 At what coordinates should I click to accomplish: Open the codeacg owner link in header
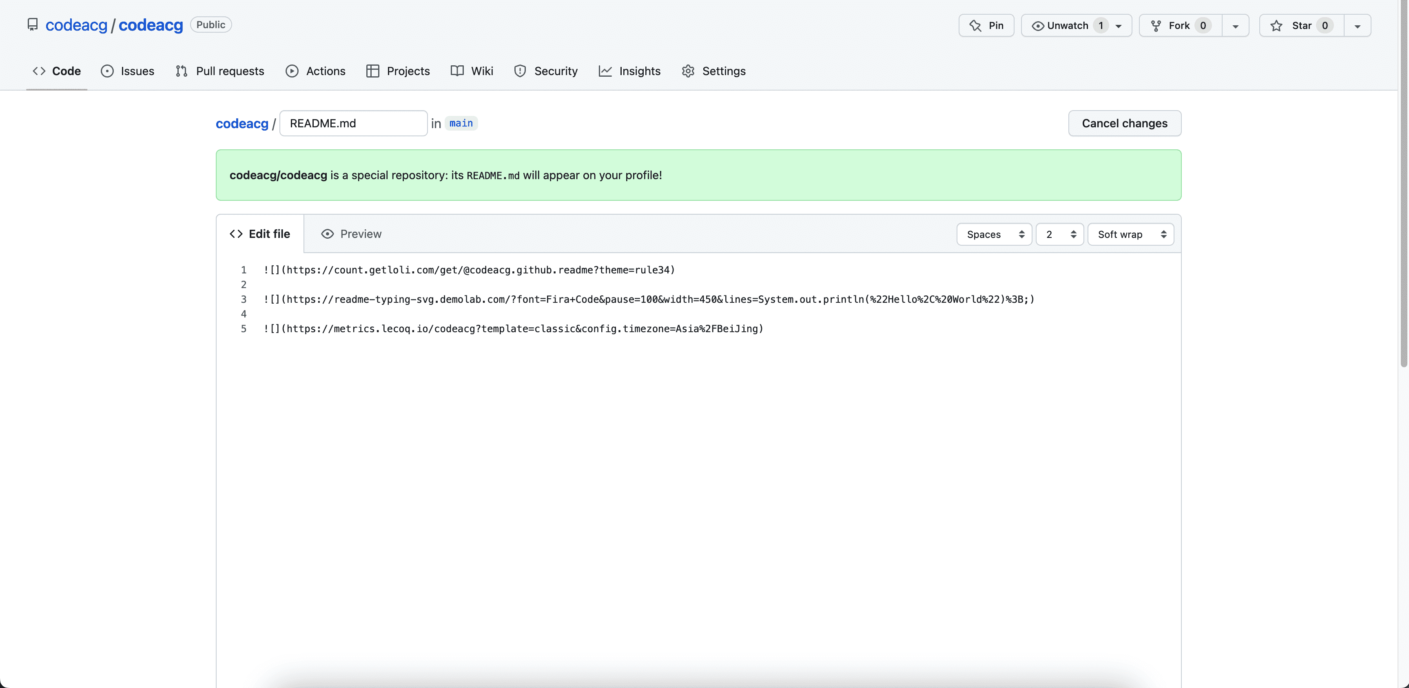tap(77, 25)
